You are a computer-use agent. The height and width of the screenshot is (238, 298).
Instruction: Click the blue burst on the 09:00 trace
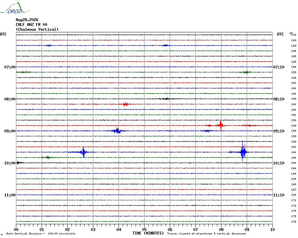(x=117, y=131)
